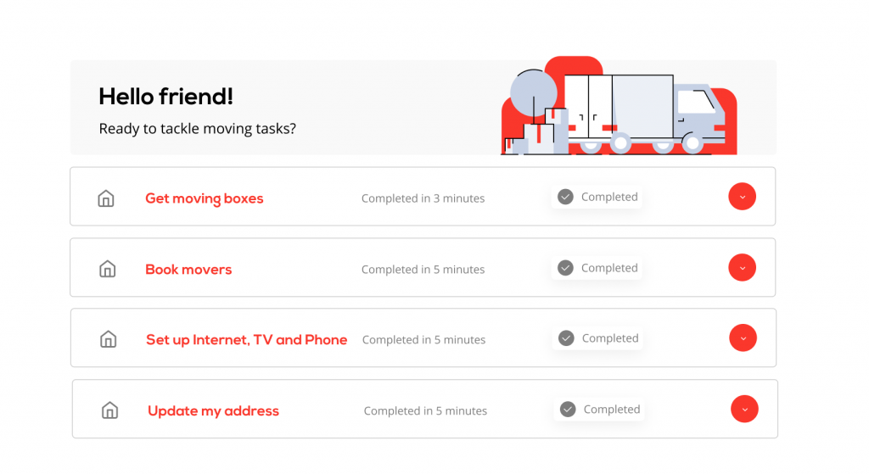The width and height of the screenshot is (869, 474).
Task: Click Completed in 3 minutes text
Action: click(x=423, y=198)
